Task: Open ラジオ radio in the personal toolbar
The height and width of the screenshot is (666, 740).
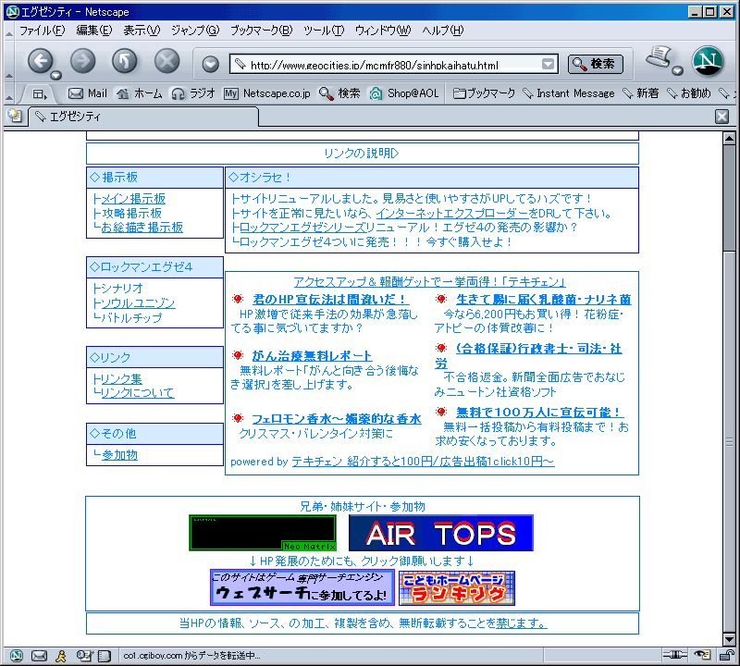Action: click(193, 93)
